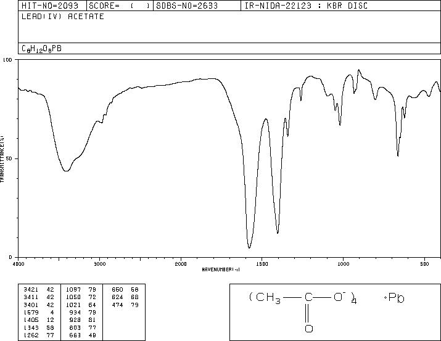Select the 3421 peak entry in the table
The width and height of the screenshot is (441, 341).
coord(39,290)
